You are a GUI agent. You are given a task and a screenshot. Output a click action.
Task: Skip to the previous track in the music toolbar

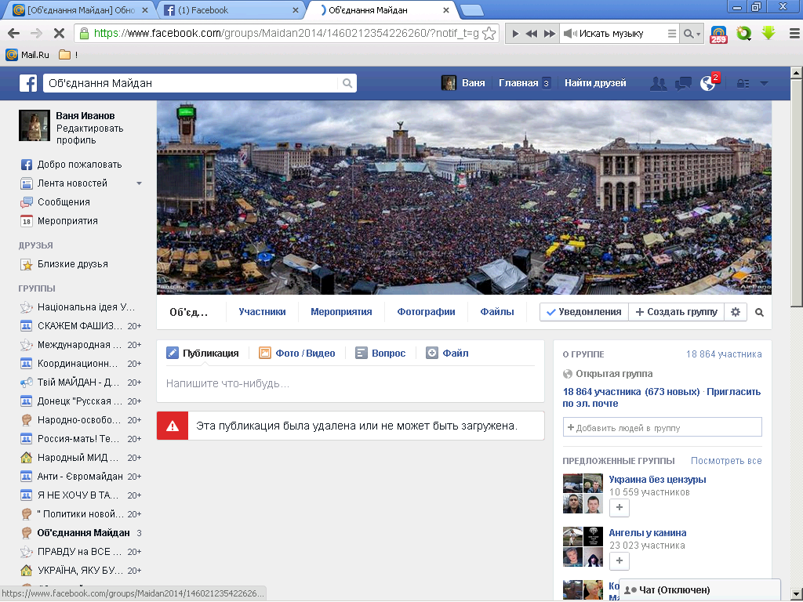pos(532,34)
